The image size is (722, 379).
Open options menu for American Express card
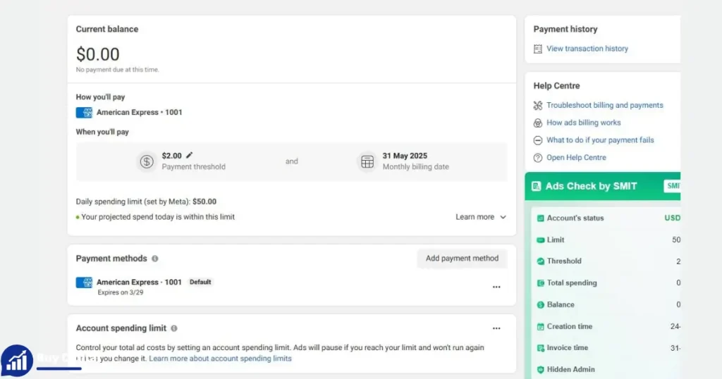click(496, 287)
